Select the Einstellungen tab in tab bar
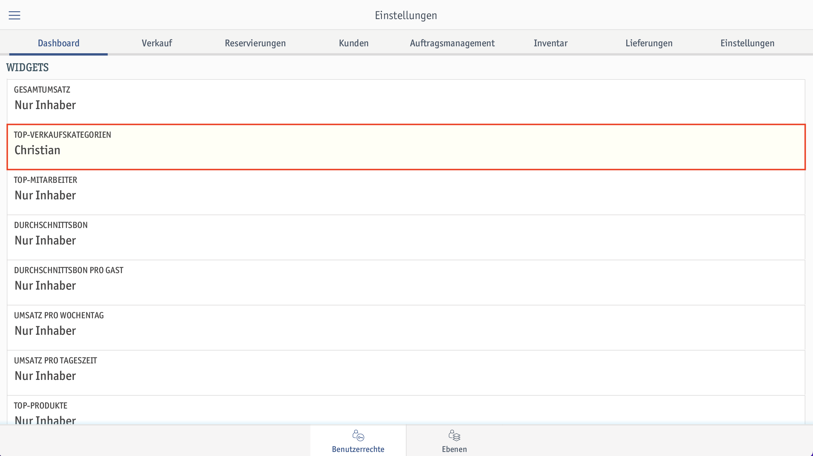Screen dimensions: 813x456 coord(748,43)
